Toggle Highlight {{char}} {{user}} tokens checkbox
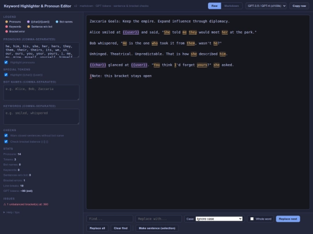The image size is (313, 234). (6, 75)
